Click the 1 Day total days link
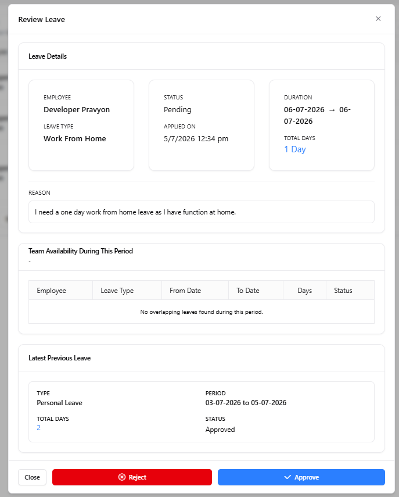The height and width of the screenshot is (497, 399). (x=295, y=149)
